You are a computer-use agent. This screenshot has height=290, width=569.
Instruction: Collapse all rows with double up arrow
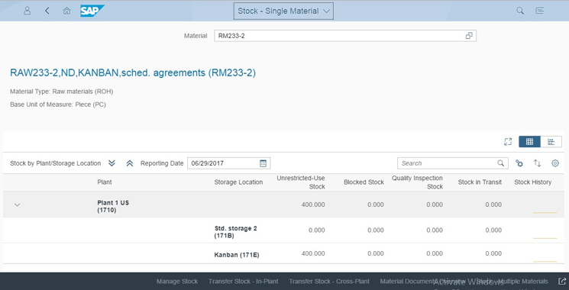[x=130, y=163]
